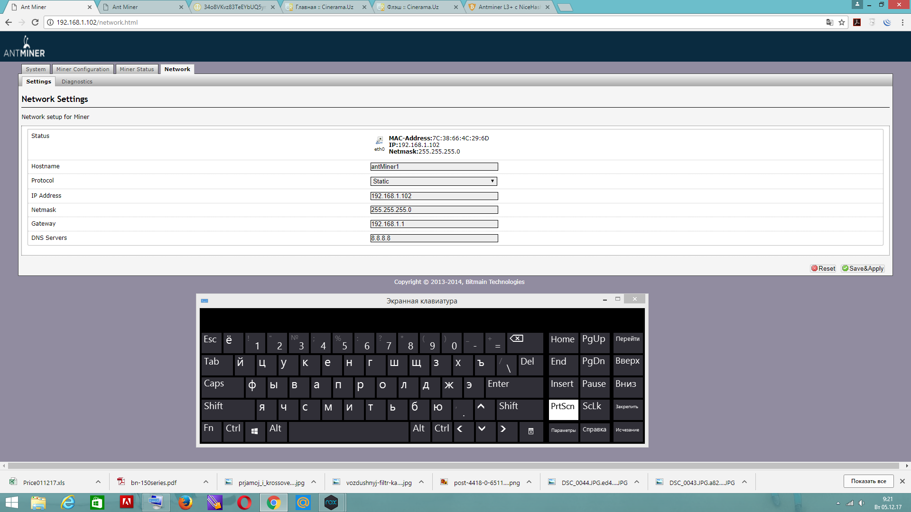Image resolution: width=911 pixels, height=512 pixels.
Task: Click the on-screen keyboard backspace key
Action: point(525,342)
